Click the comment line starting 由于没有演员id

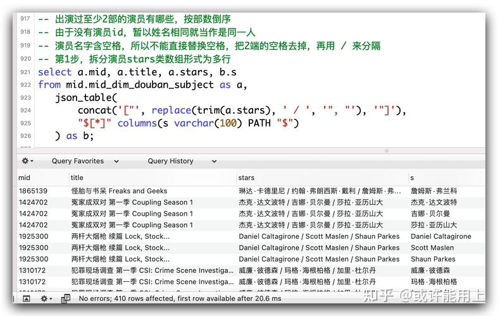pos(147,32)
